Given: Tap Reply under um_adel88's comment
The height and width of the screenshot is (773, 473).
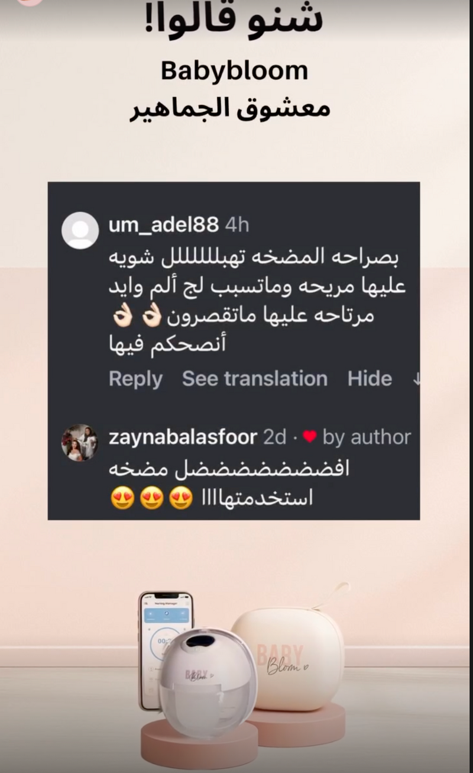Looking at the screenshot, I should point(135,379).
